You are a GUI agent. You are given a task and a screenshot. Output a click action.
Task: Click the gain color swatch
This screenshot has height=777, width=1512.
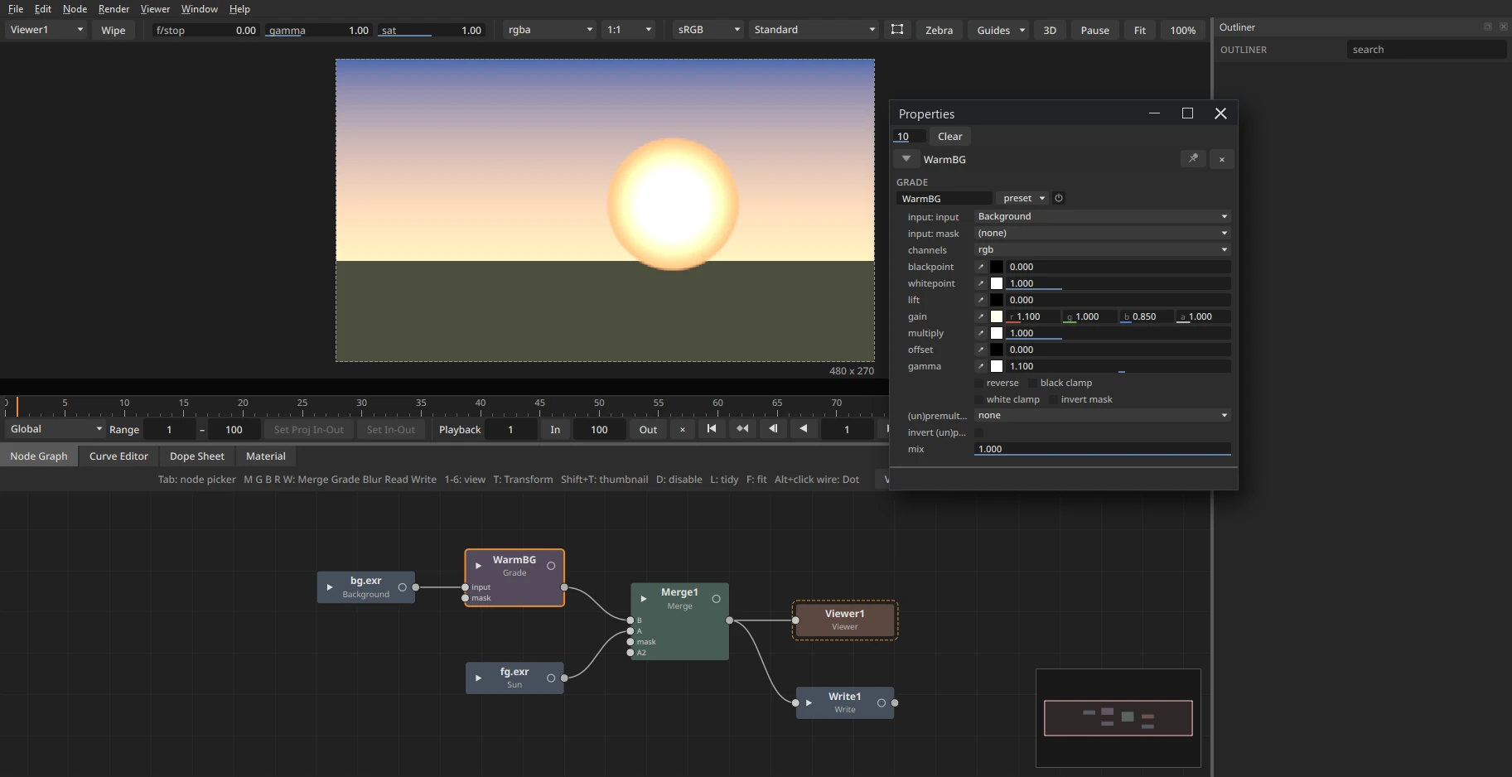(997, 316)
